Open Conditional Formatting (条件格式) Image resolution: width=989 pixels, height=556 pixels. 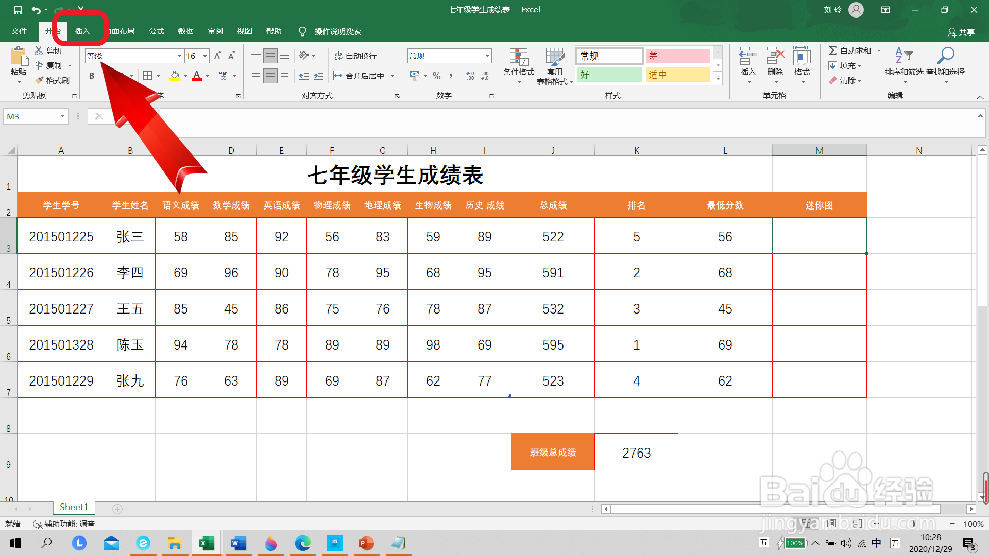[x=519, y=66]
